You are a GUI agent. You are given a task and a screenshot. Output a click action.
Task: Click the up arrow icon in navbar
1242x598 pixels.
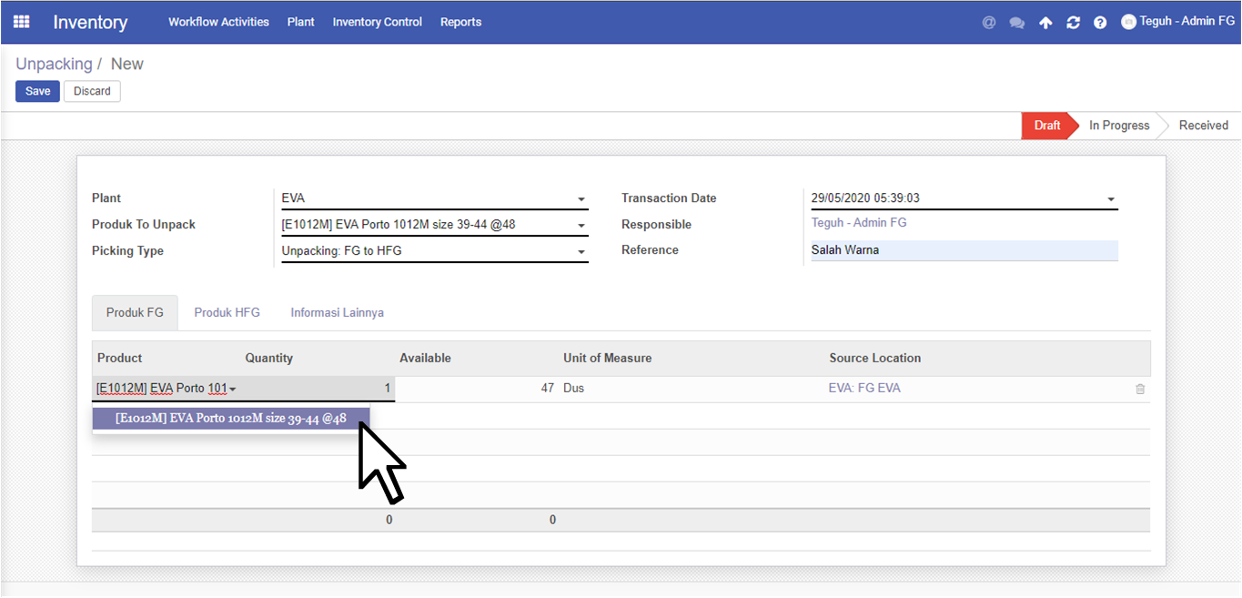[1045, 23]
